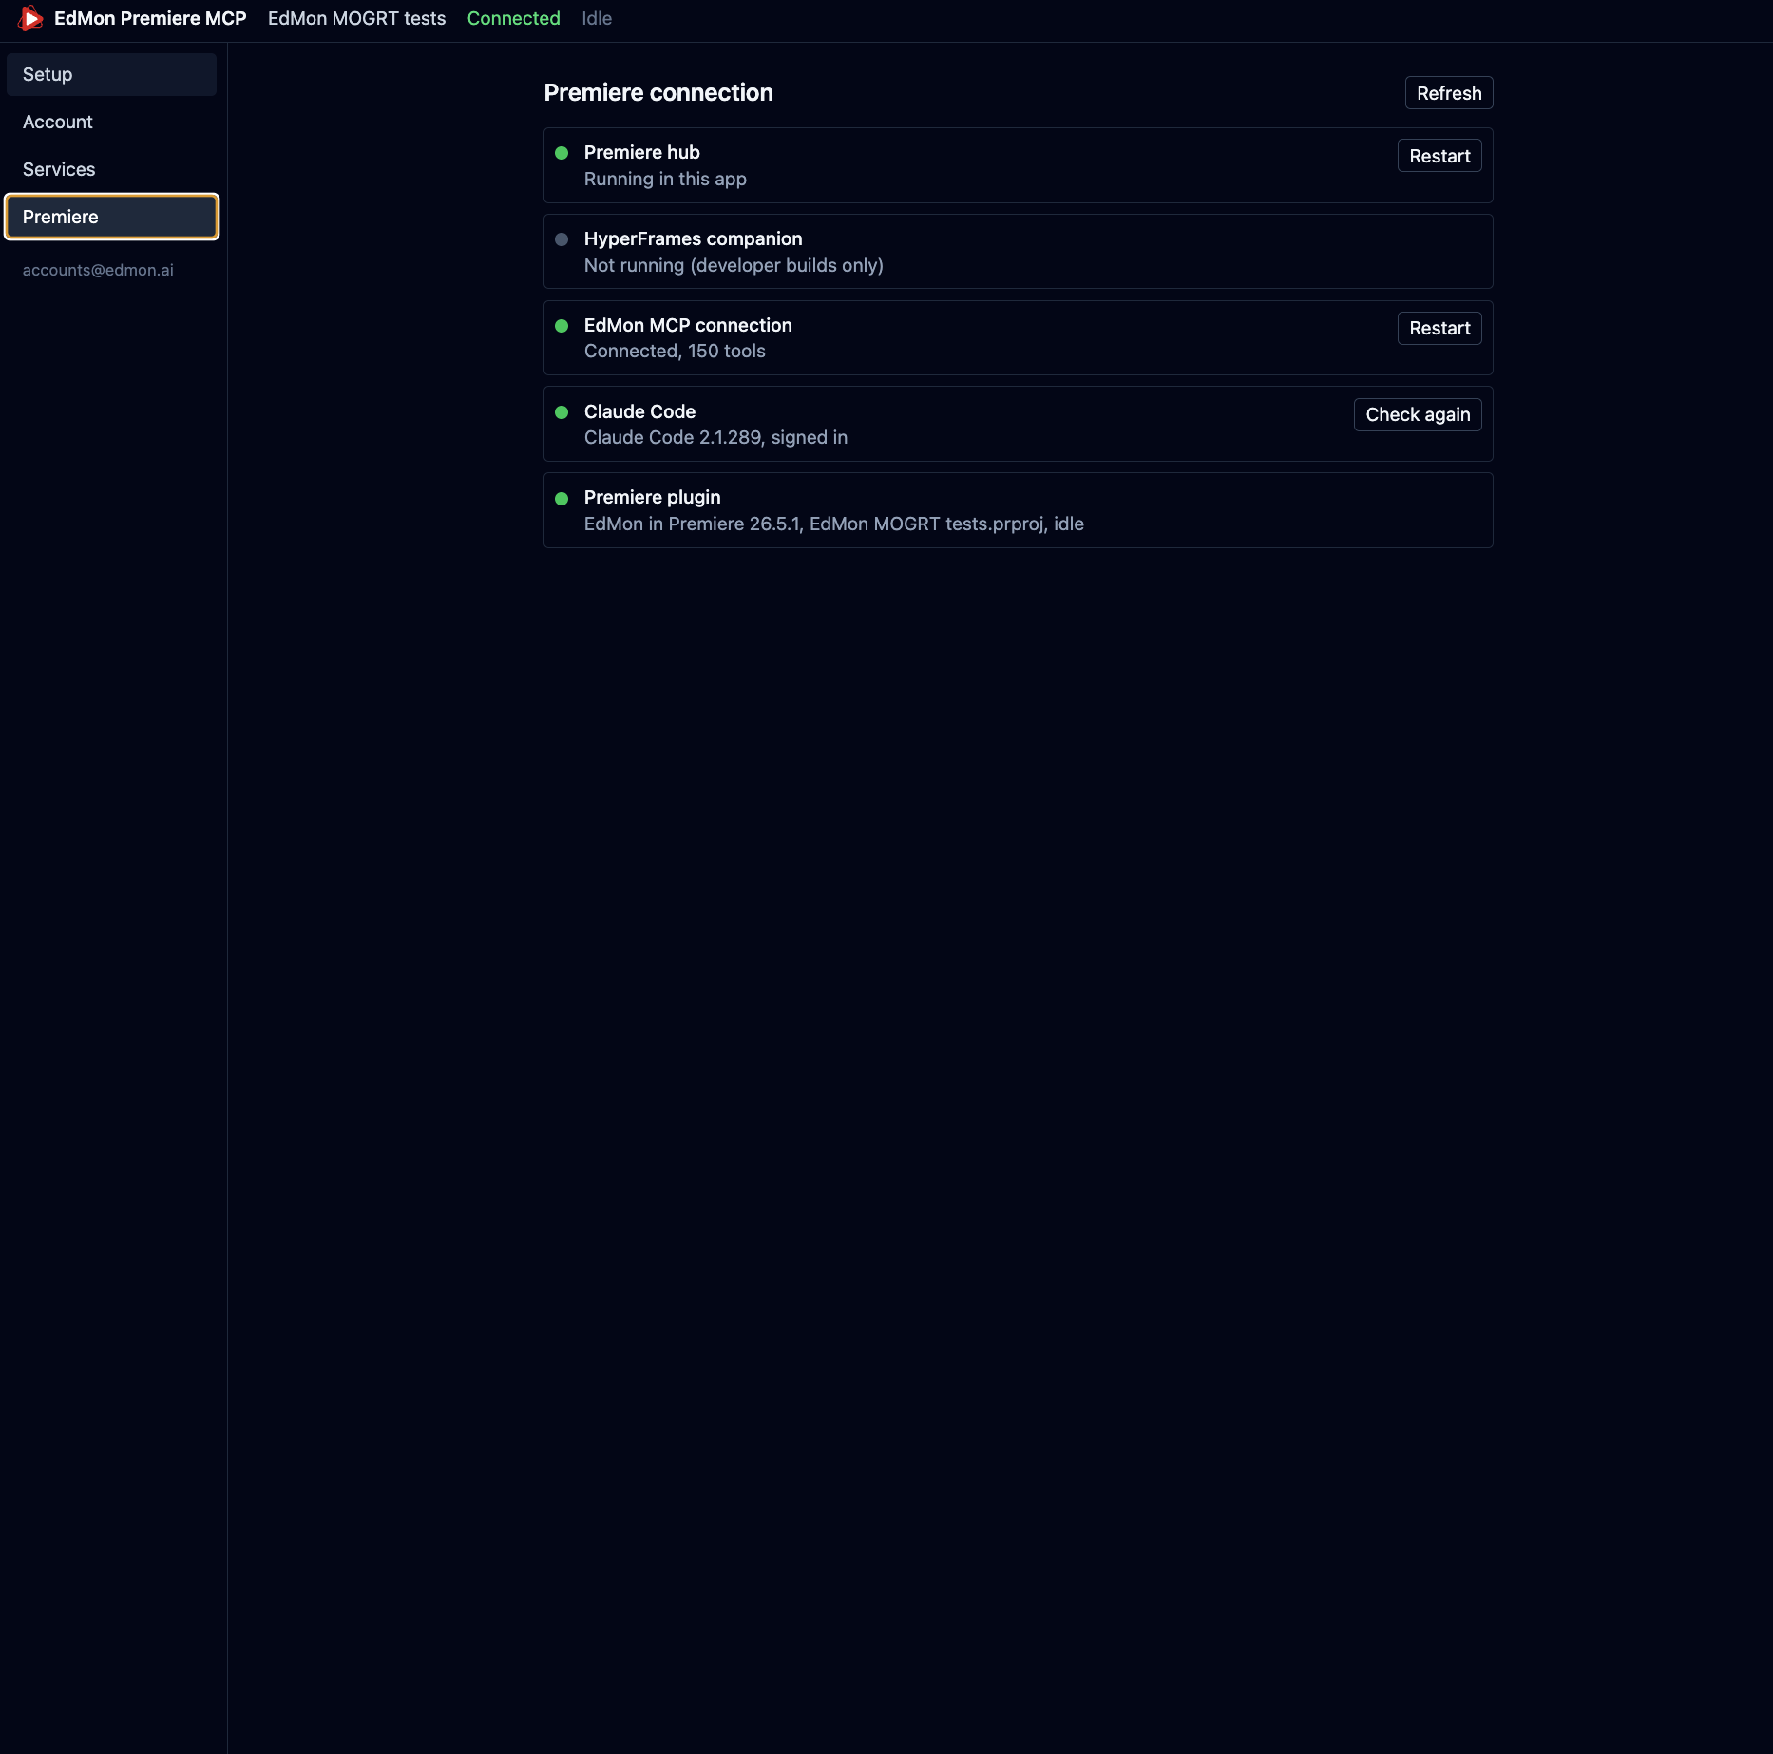Click the green status dot for Claude Code

coord(562,412)
